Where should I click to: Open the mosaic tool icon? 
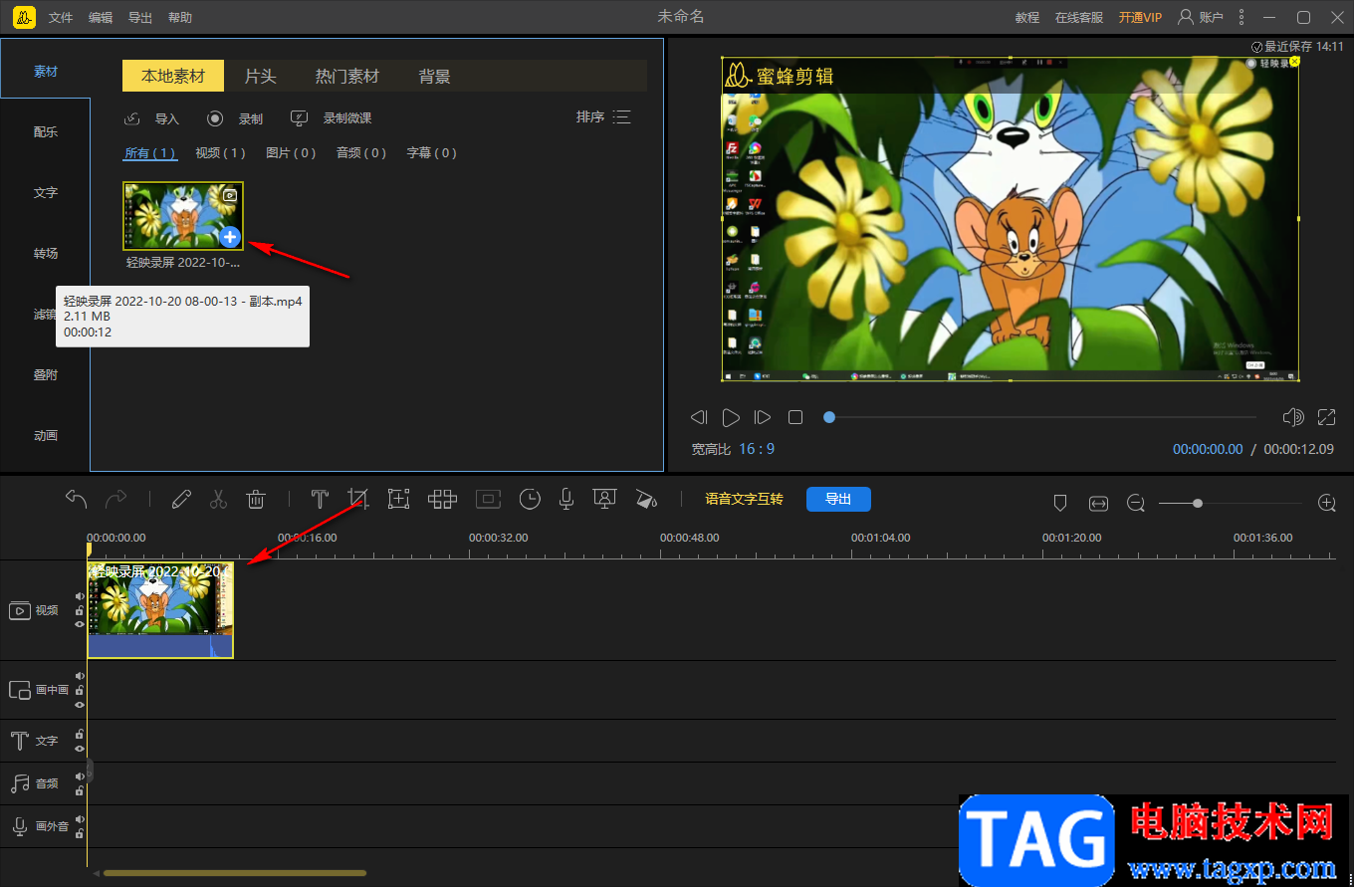442,499
